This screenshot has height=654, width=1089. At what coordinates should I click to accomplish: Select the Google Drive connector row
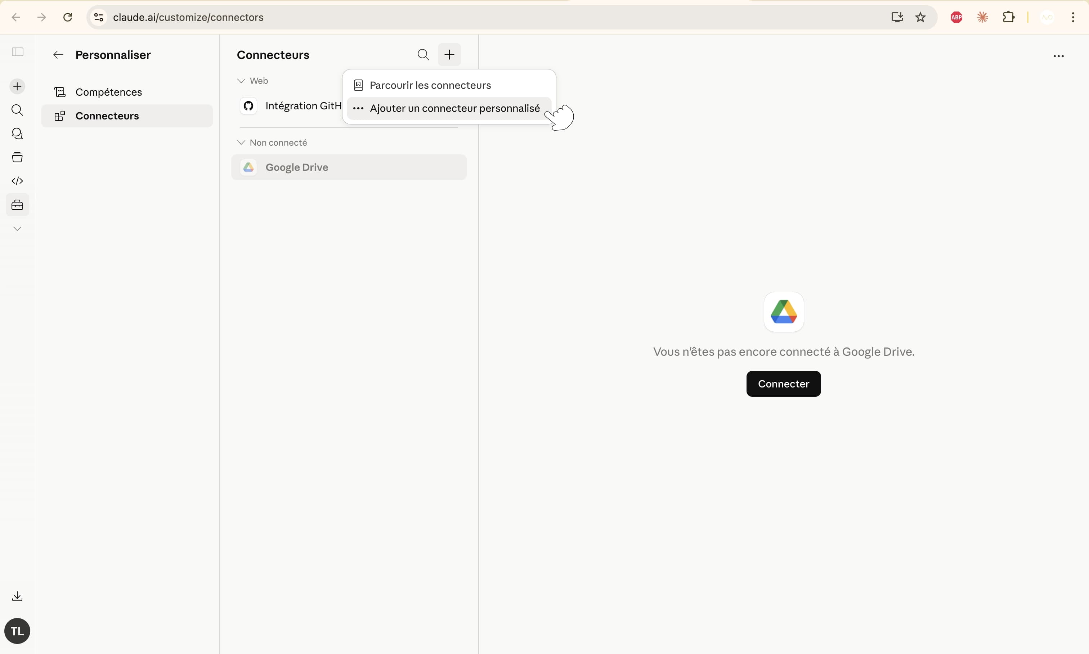pos(349,167)
